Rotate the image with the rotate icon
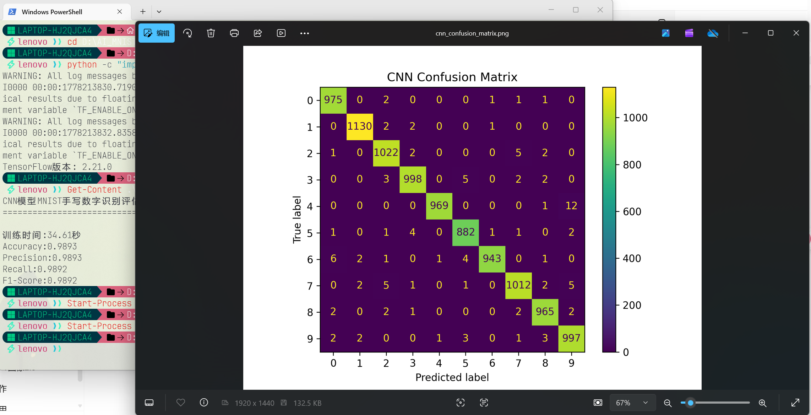811x415 pixels. [187, 33]
